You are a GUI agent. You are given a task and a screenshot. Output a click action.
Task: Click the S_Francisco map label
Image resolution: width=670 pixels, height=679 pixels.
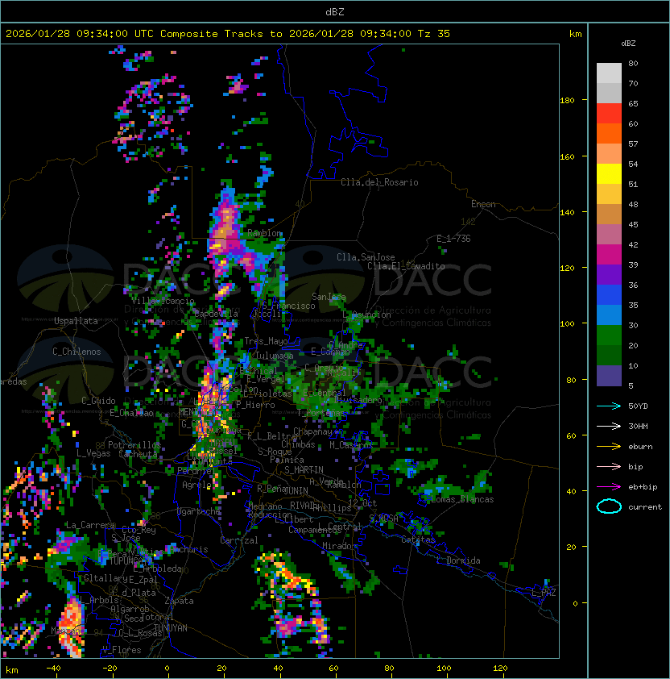point(288,306)
